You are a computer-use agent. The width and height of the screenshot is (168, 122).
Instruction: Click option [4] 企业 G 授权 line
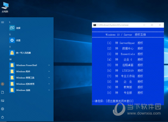coord(125,60)
